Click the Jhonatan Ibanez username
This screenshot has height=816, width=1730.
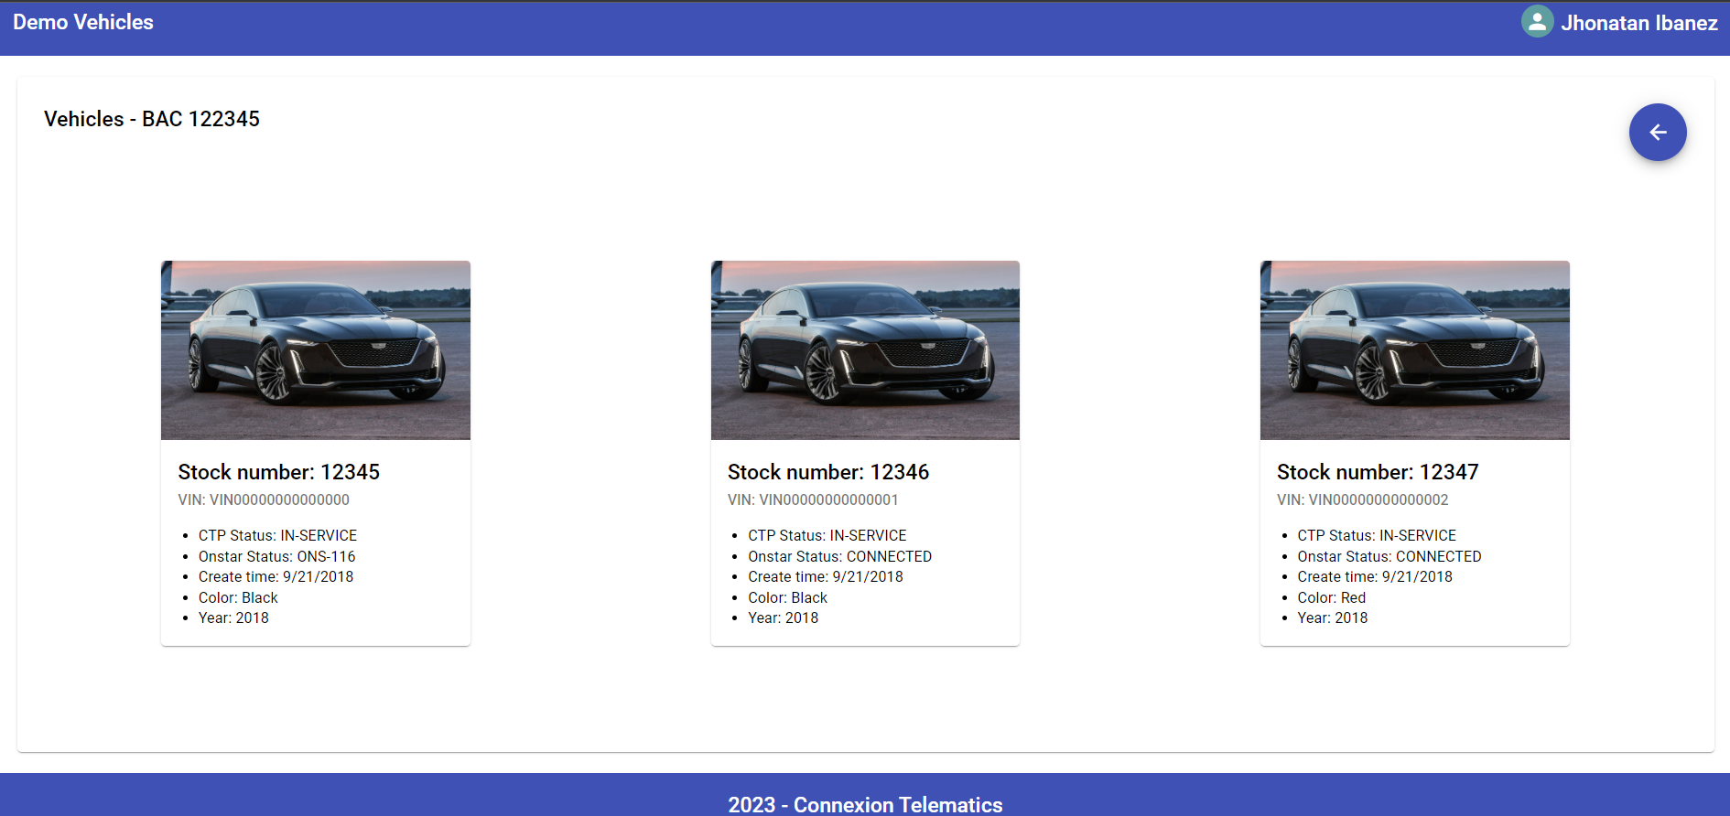[x=1638, y=23]
